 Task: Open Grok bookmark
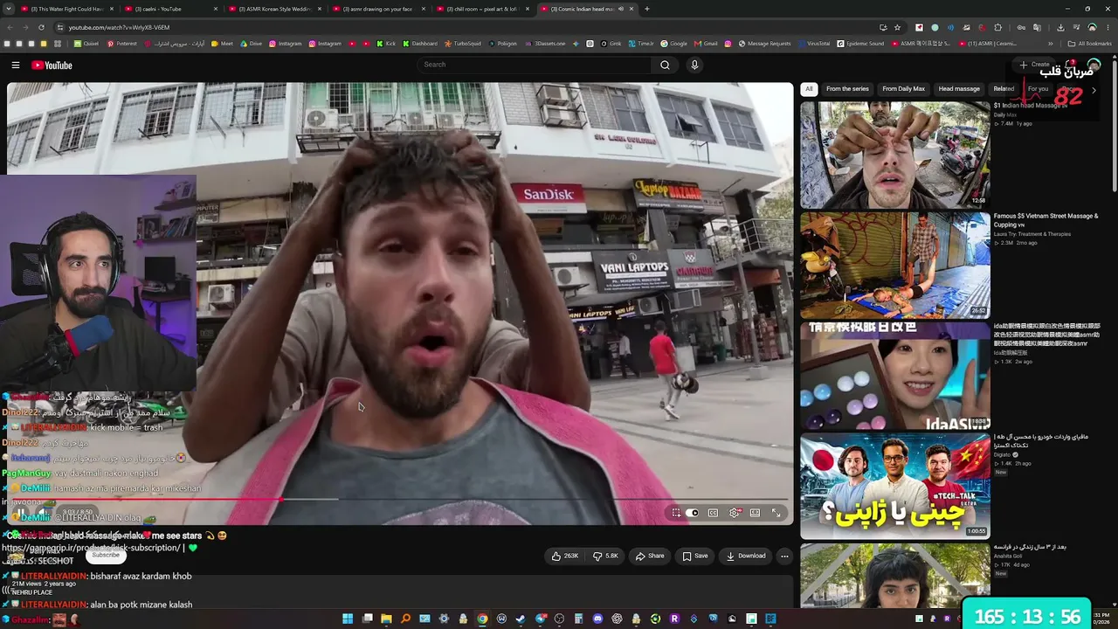click(x=611, y=43)
